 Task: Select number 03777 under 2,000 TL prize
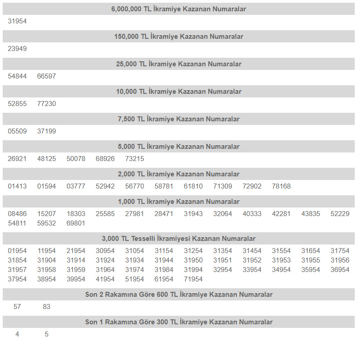click(x=76, y=186)
